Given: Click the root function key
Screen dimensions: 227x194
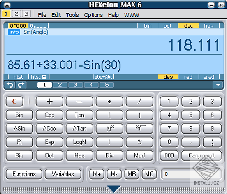Looking at the screenshot, I should click(x=139, y=129).
